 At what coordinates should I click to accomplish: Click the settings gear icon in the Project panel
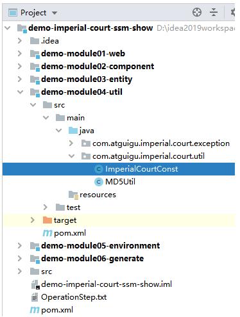tap(233, 12)
